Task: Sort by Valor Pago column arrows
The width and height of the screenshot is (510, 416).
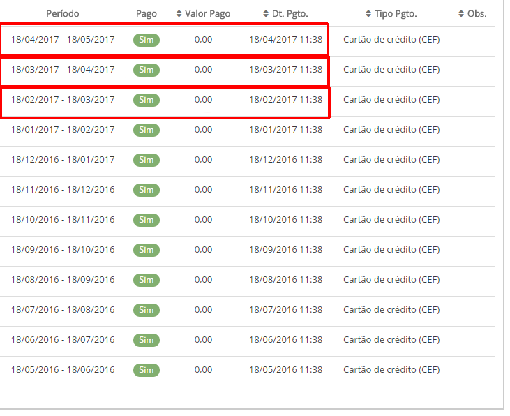Action: pyautogui.click(x=179, y=14)
